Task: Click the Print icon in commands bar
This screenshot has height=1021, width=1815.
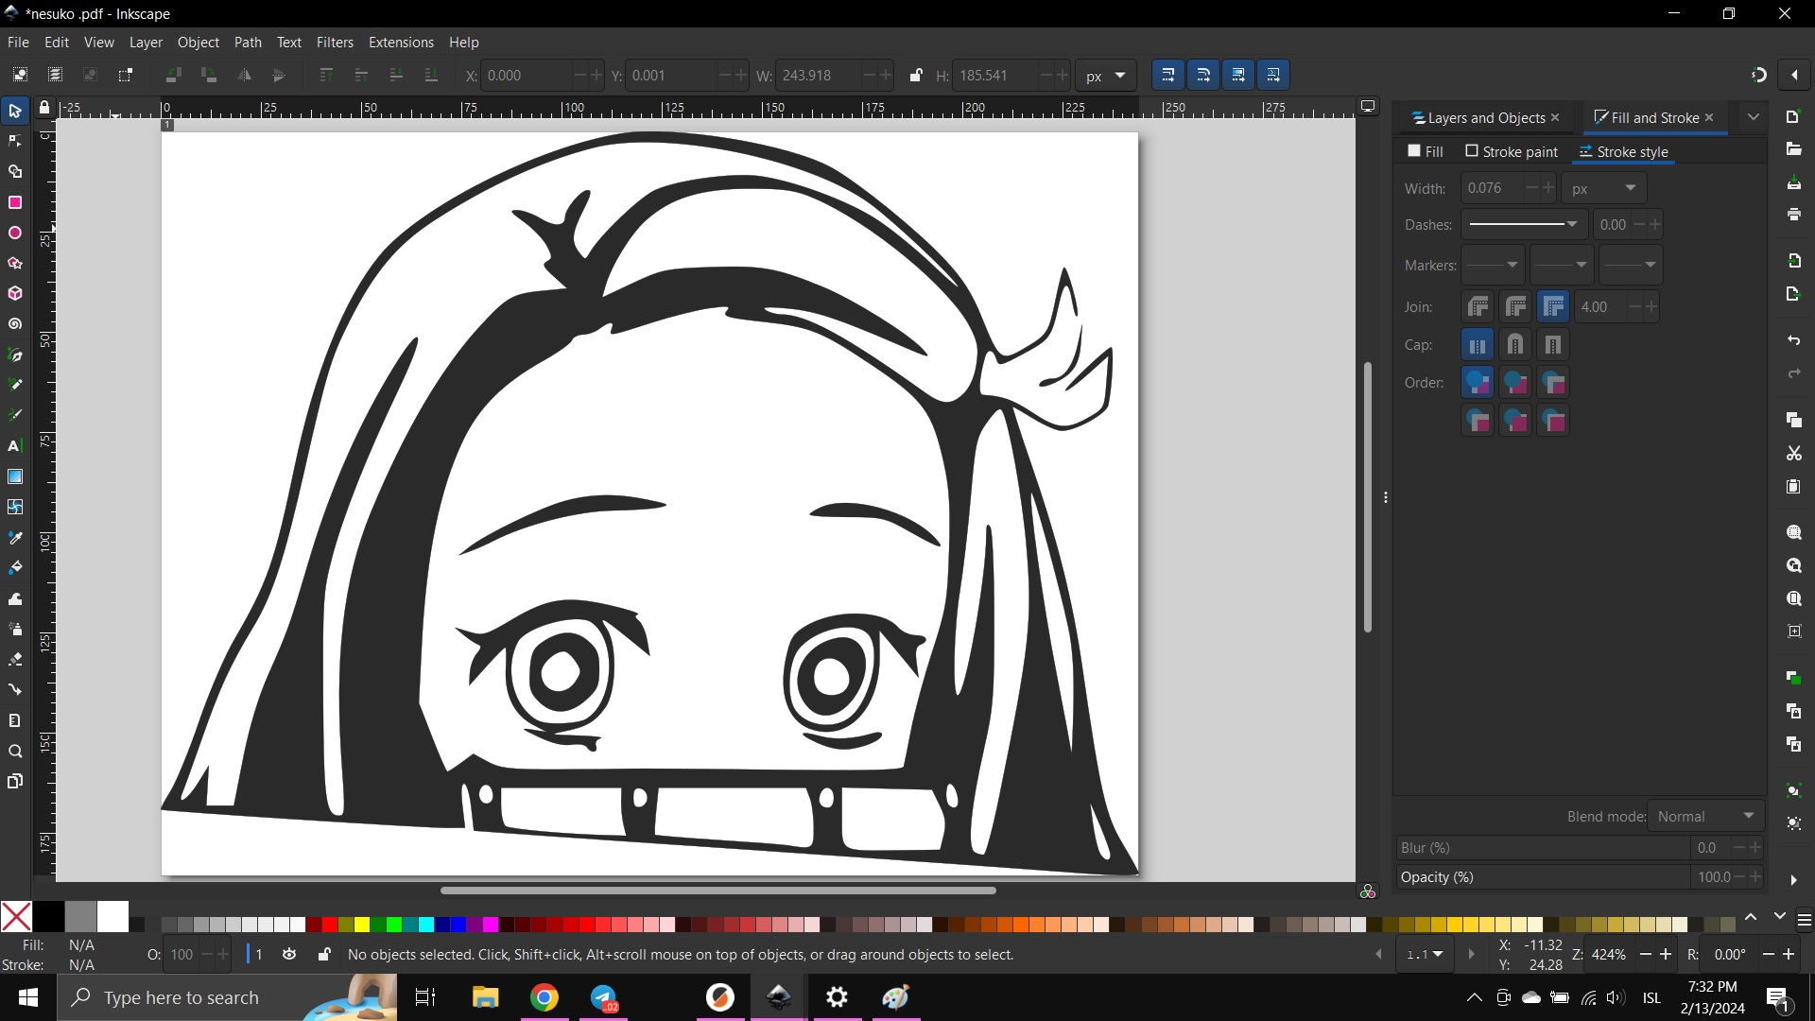Action: 1793,216
